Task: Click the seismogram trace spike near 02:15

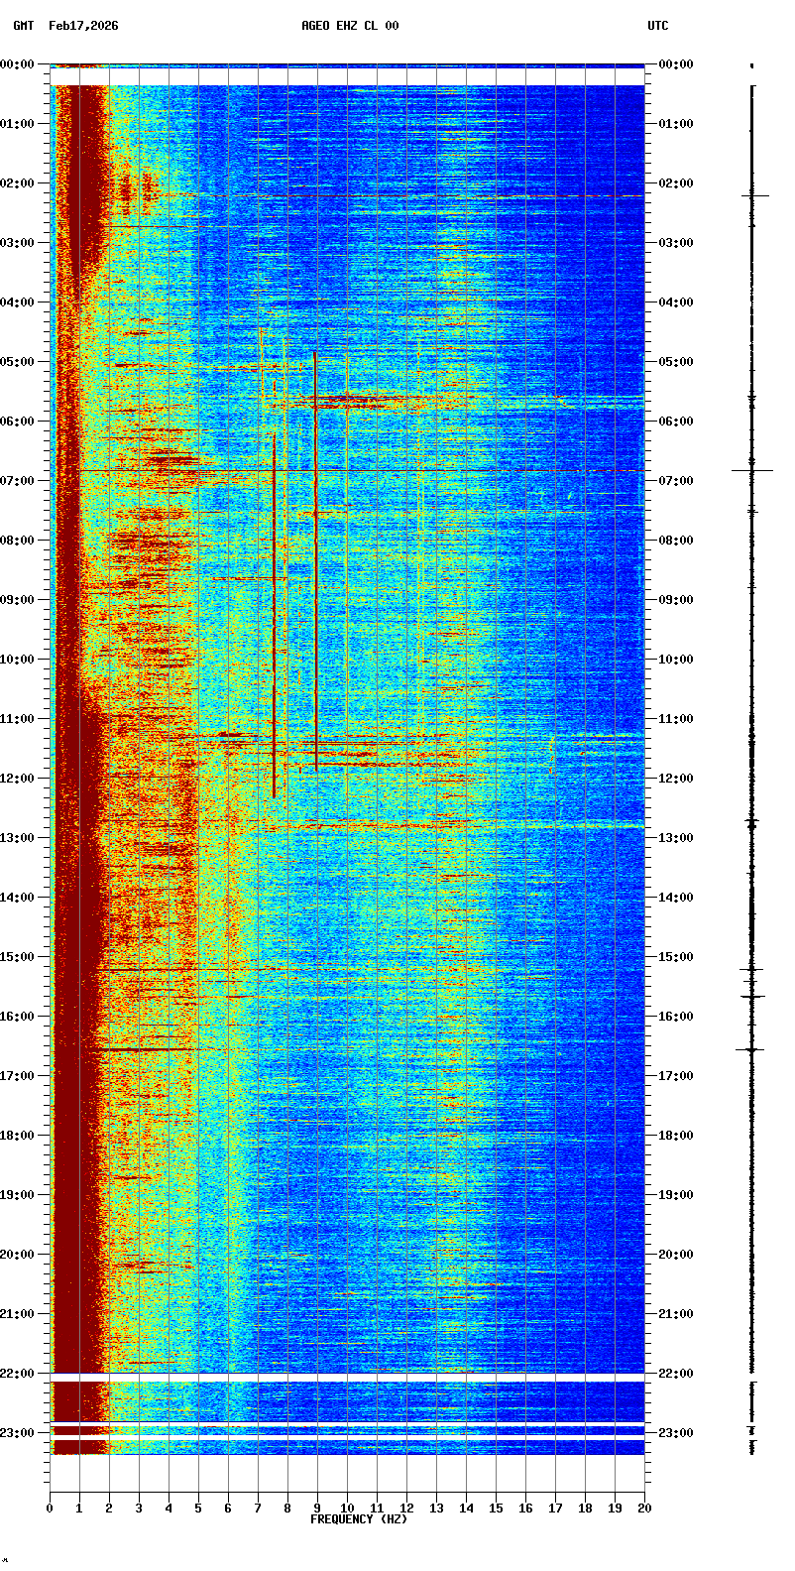Action: (x=753, y=196)
